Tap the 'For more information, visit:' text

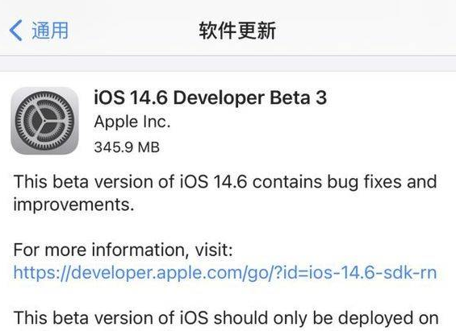(123, 250)
